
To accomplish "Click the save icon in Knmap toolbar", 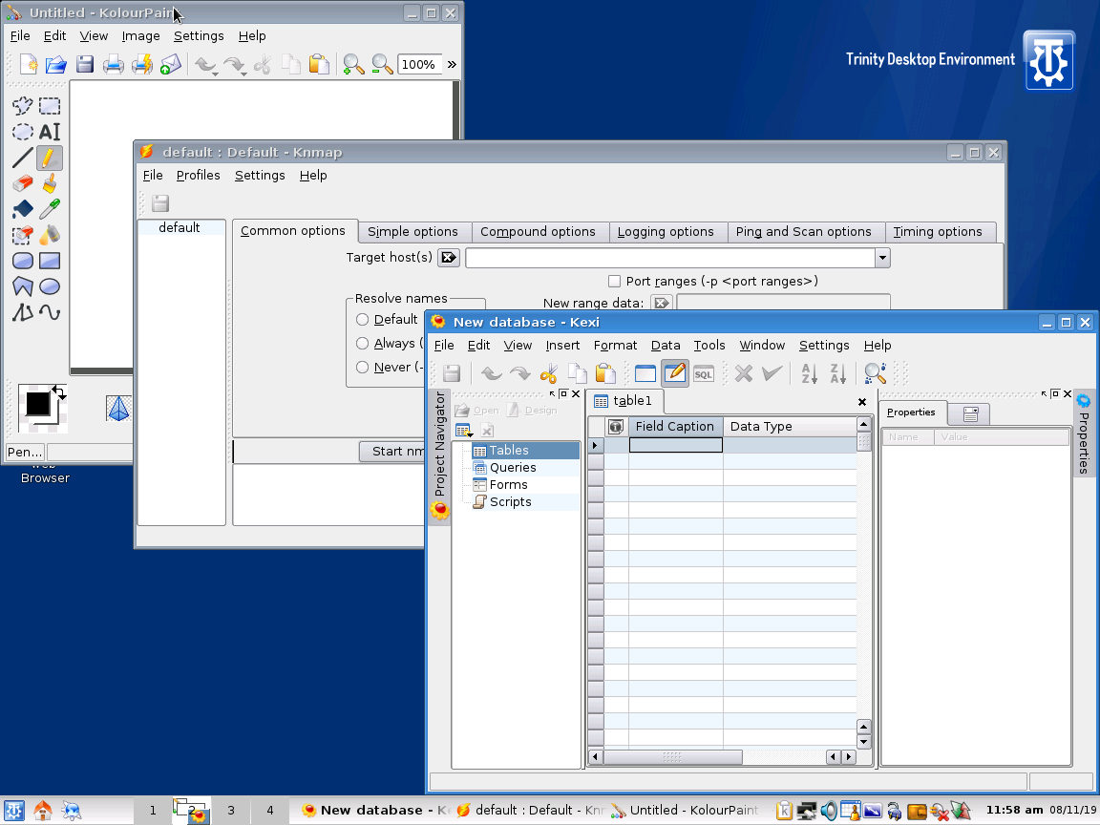I will point(160,203).
